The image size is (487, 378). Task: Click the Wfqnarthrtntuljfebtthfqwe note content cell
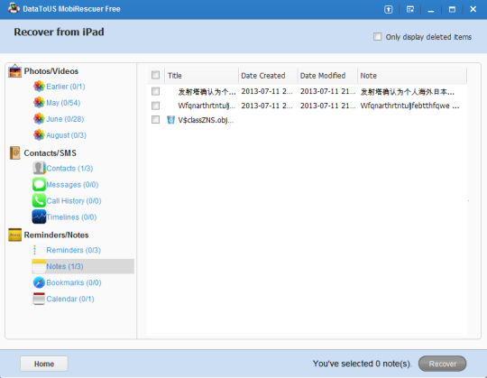pyautogui.click(x=410, y=106)
